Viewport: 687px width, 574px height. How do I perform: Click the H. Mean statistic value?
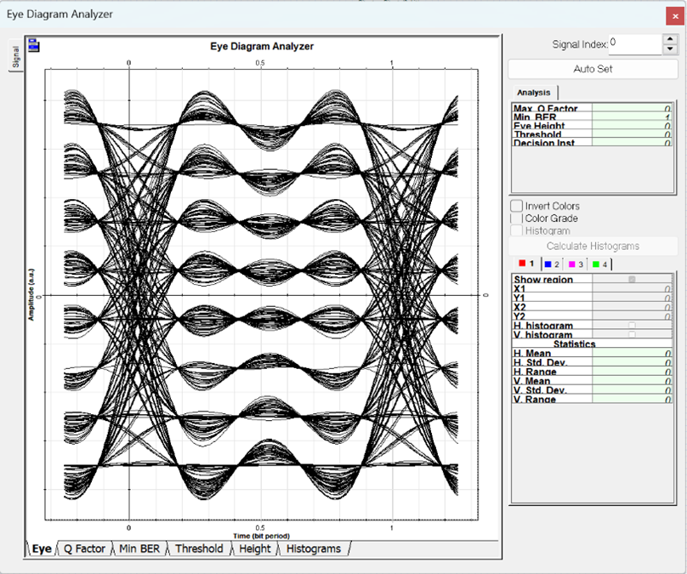pyautogui.click(x=632, y=353)
